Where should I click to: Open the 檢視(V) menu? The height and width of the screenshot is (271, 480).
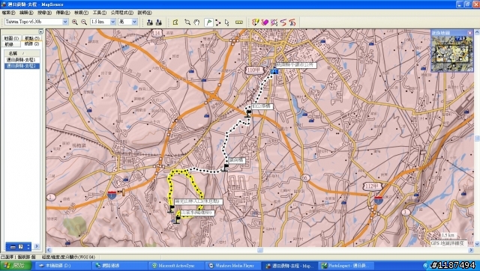pyautogui.click(x=82, y=13)
